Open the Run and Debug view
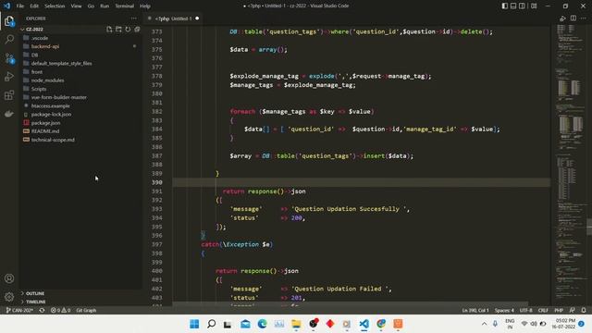 (9, 77)
